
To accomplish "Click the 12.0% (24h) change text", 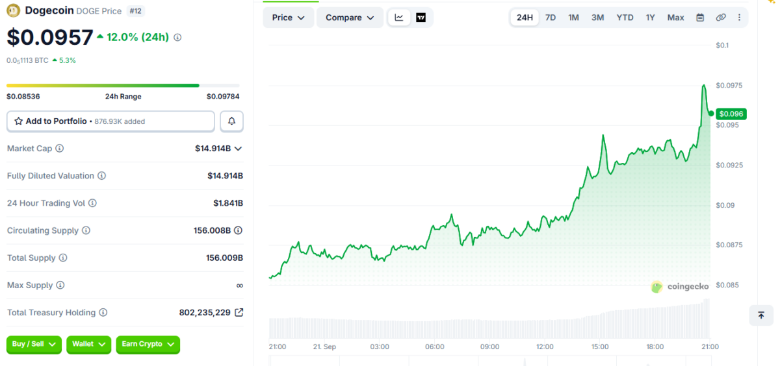I will click(138, 37).
